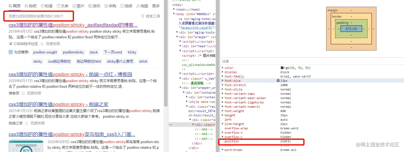The height and width of the screenshot is (152, 404).
Task: Click the funnel icon beside 搜索工具
Action: (143, 16)
